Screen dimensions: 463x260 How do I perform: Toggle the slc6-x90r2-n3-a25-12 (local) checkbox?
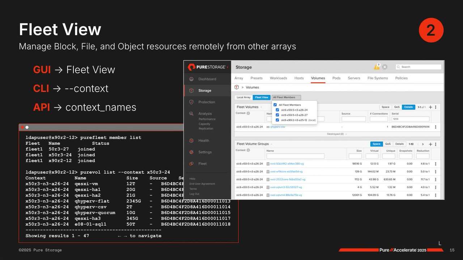click(x=277, y=120)
